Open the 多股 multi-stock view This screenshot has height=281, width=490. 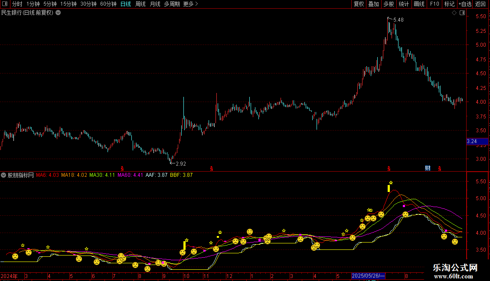[x=389, y=4]
